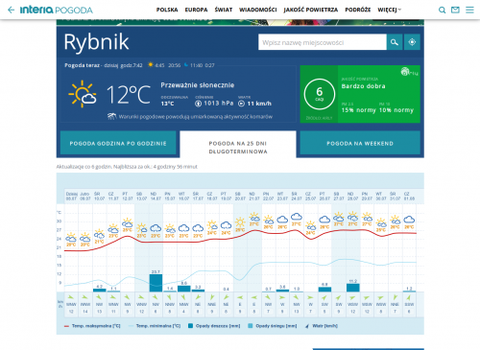Use the geolocation target icon
This screenshot has height=350, width=480.
click(x=412, y=42)
